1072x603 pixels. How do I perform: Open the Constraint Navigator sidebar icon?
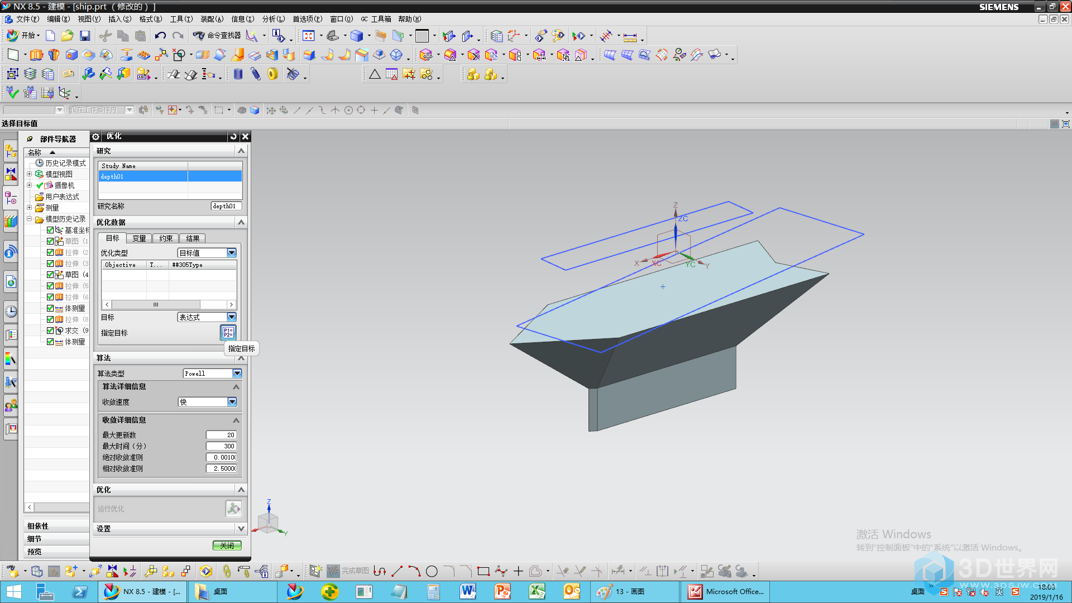point(11,174)
